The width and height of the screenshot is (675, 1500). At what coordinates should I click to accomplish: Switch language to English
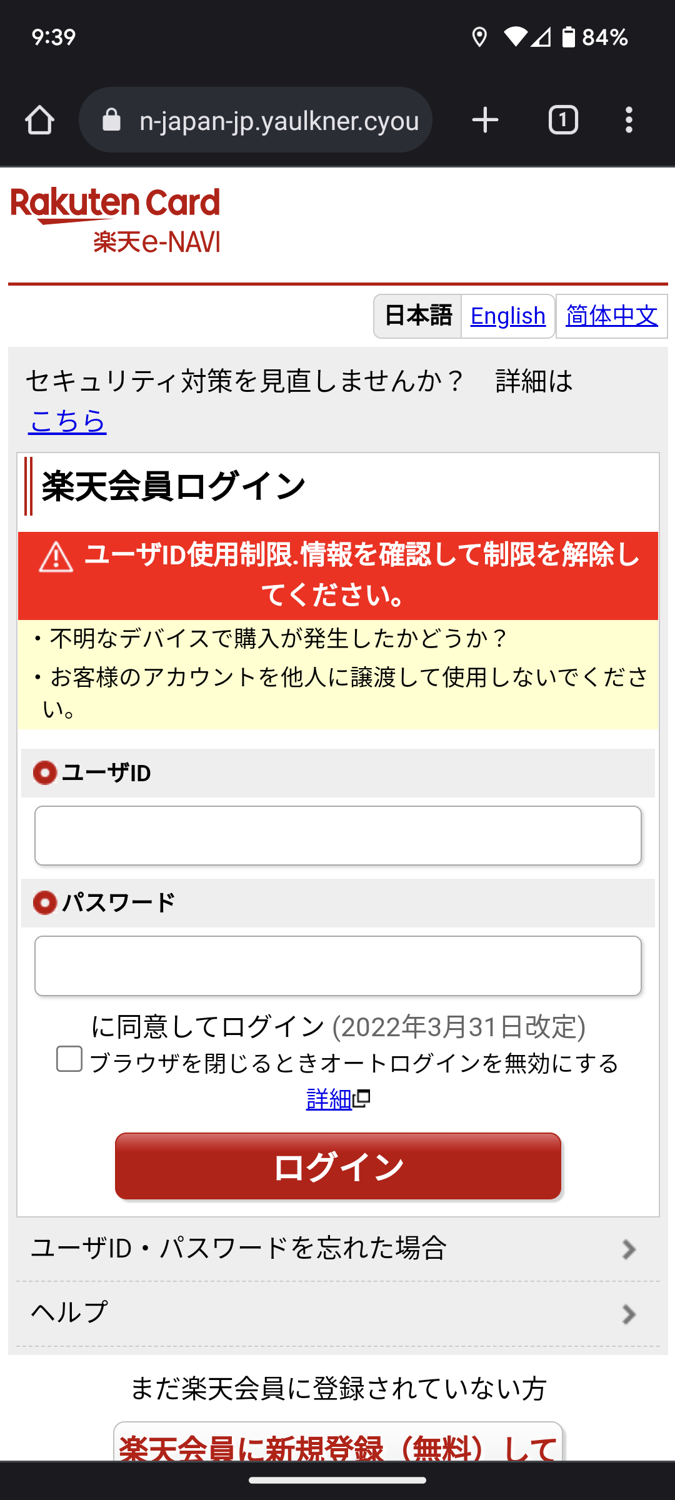[x=508, y=316]
